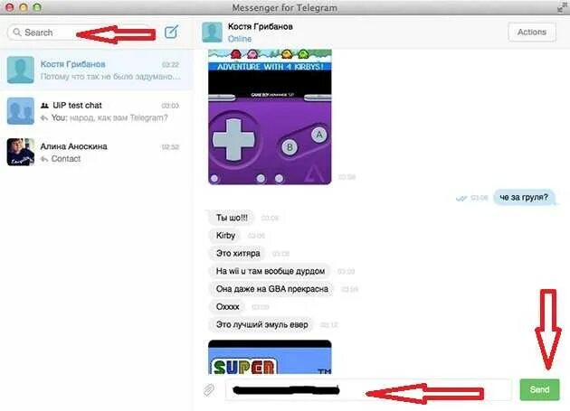Screen dimensions: 570x411
Task: Click the message input field
Action: click(368, 390)
